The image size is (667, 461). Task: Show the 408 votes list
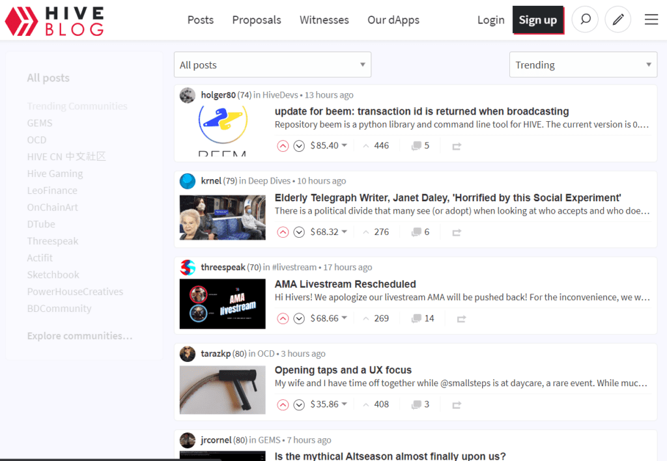point(381,404)
